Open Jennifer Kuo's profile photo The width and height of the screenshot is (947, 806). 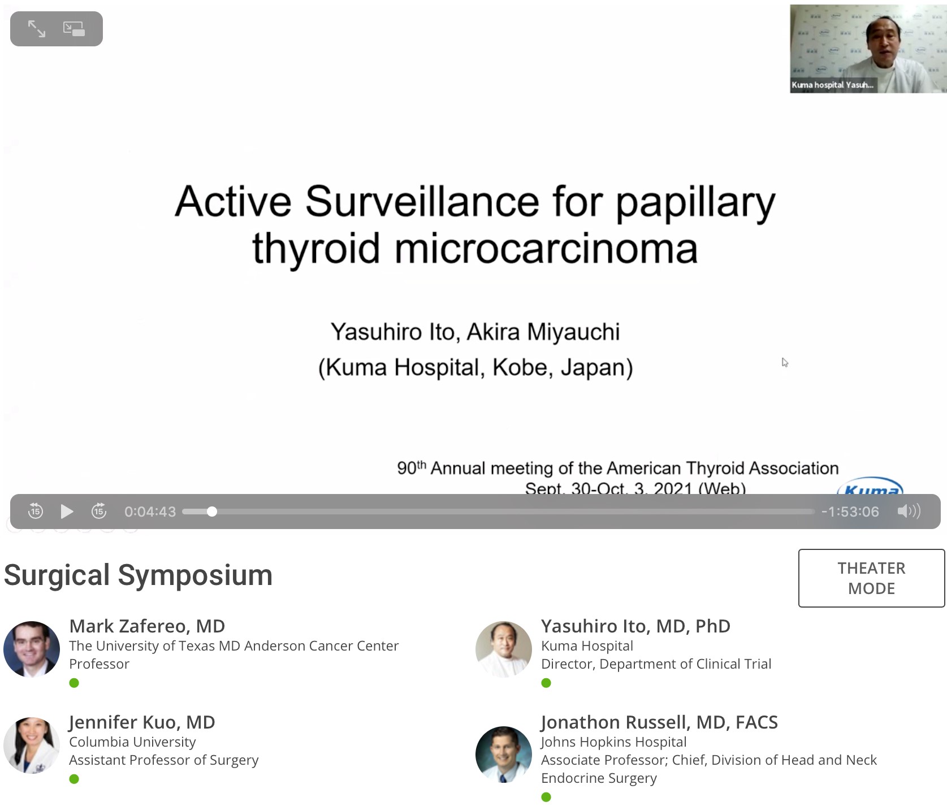point(32,745)
